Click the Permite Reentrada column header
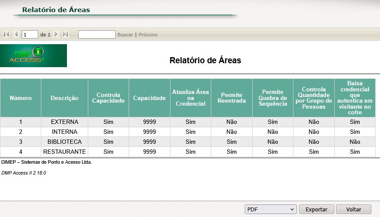 [x=232, y=98]
